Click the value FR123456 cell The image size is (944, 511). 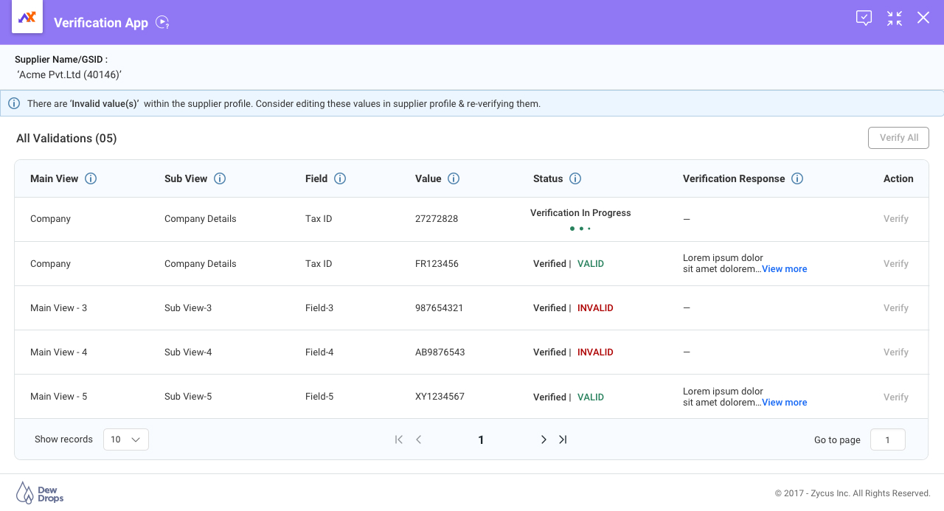[x=437, y=264]
